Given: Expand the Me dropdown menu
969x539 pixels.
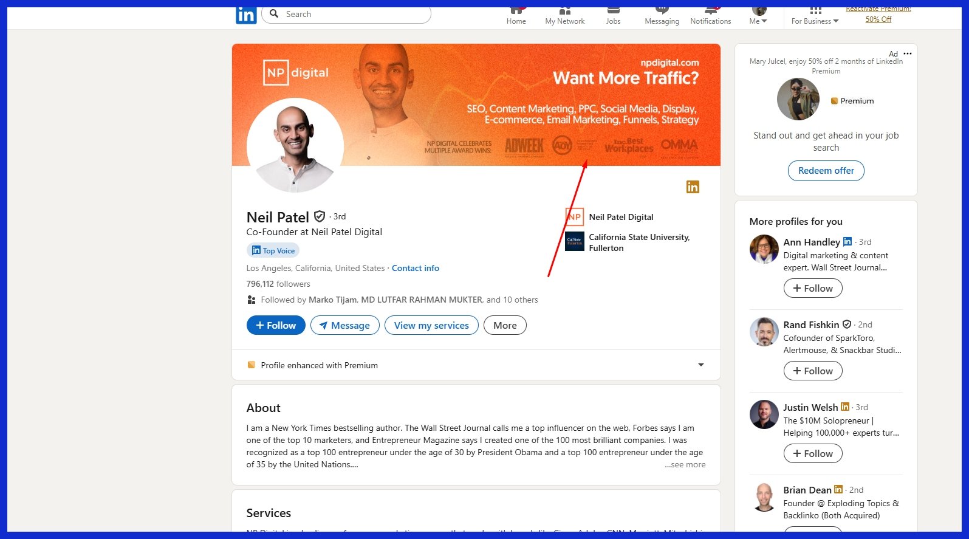Looking at the screenshot, I should pyautogui.click(x=759, y=16).
